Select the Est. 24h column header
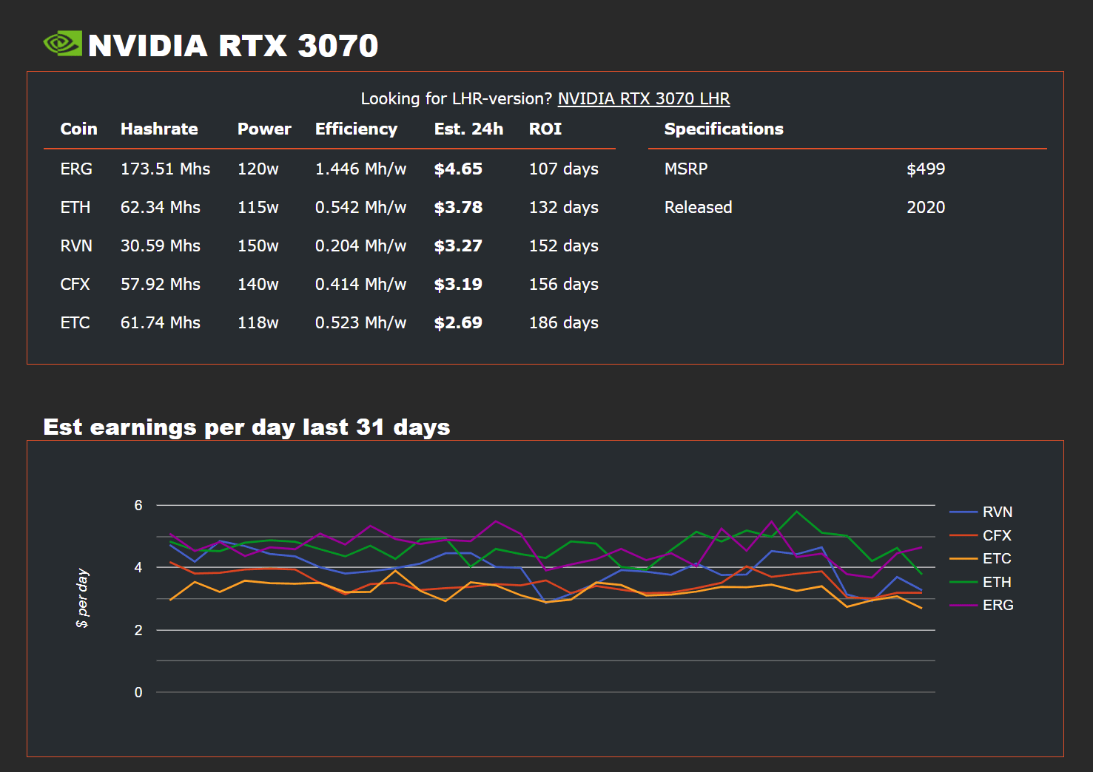Image resolution: width=1093 pixels, height=772 pixels. pyautogui.click(x=468, y=129)
